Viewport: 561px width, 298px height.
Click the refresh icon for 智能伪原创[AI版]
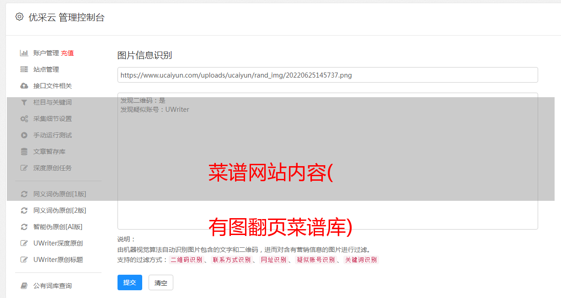point(24,227)
